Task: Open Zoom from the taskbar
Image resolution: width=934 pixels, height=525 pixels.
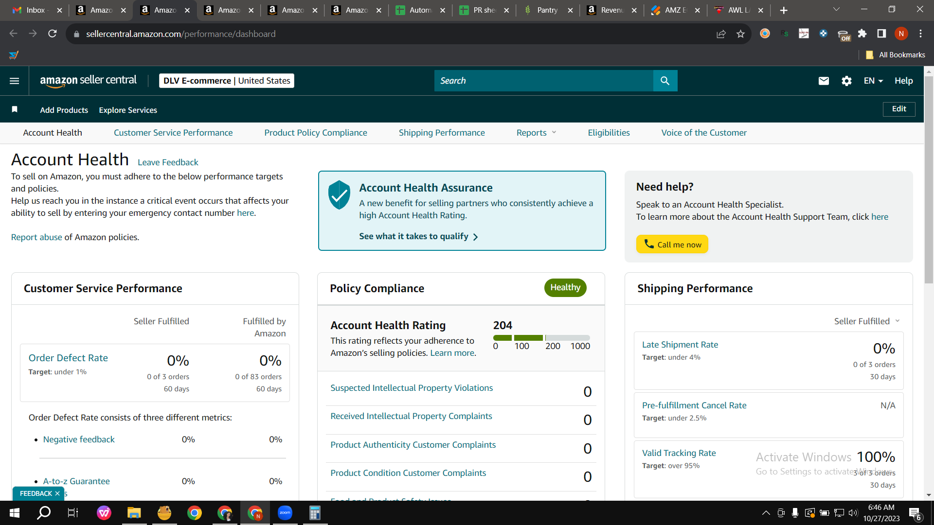Action: click(285, 513)
